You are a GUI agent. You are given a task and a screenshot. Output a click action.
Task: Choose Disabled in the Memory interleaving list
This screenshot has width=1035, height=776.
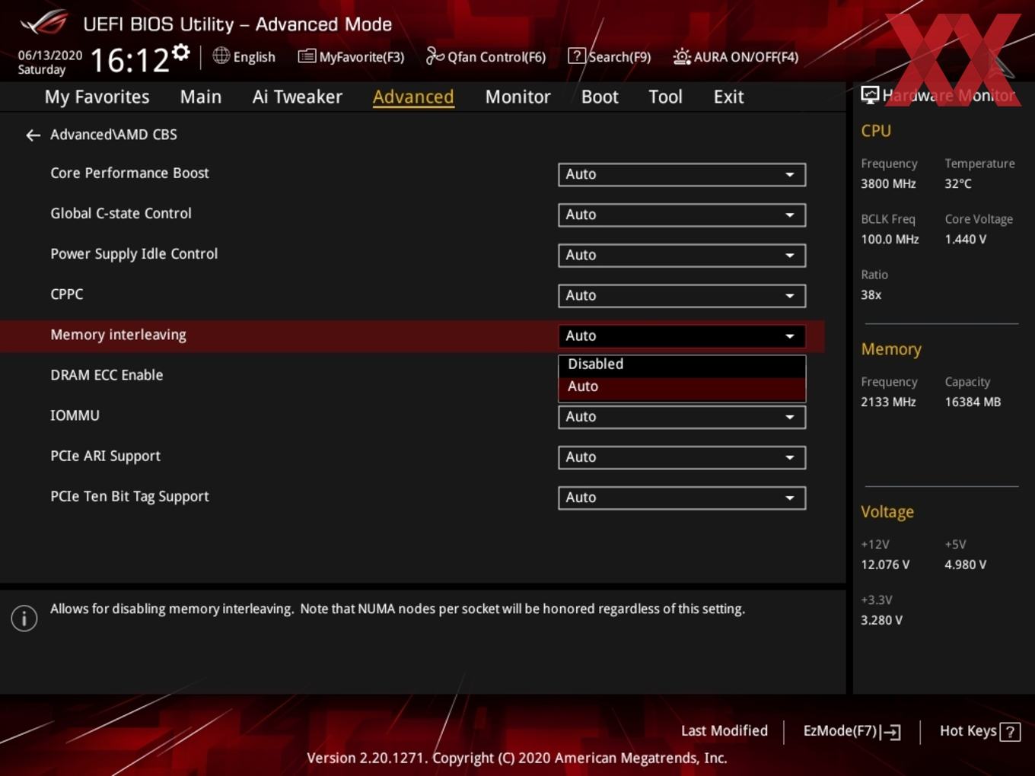pyautogui.click(x=682, y=364)
